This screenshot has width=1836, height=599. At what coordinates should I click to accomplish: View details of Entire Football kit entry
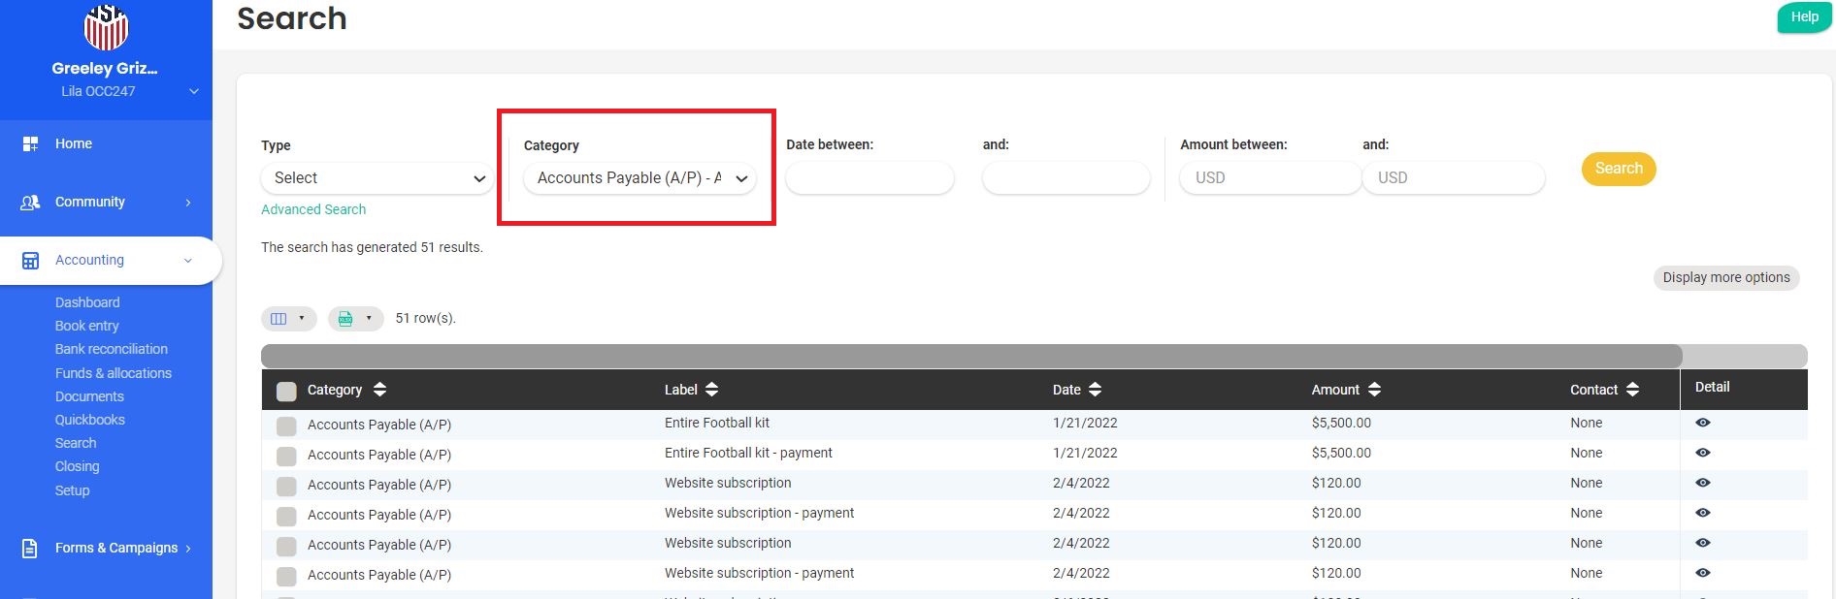(1702, 423)
